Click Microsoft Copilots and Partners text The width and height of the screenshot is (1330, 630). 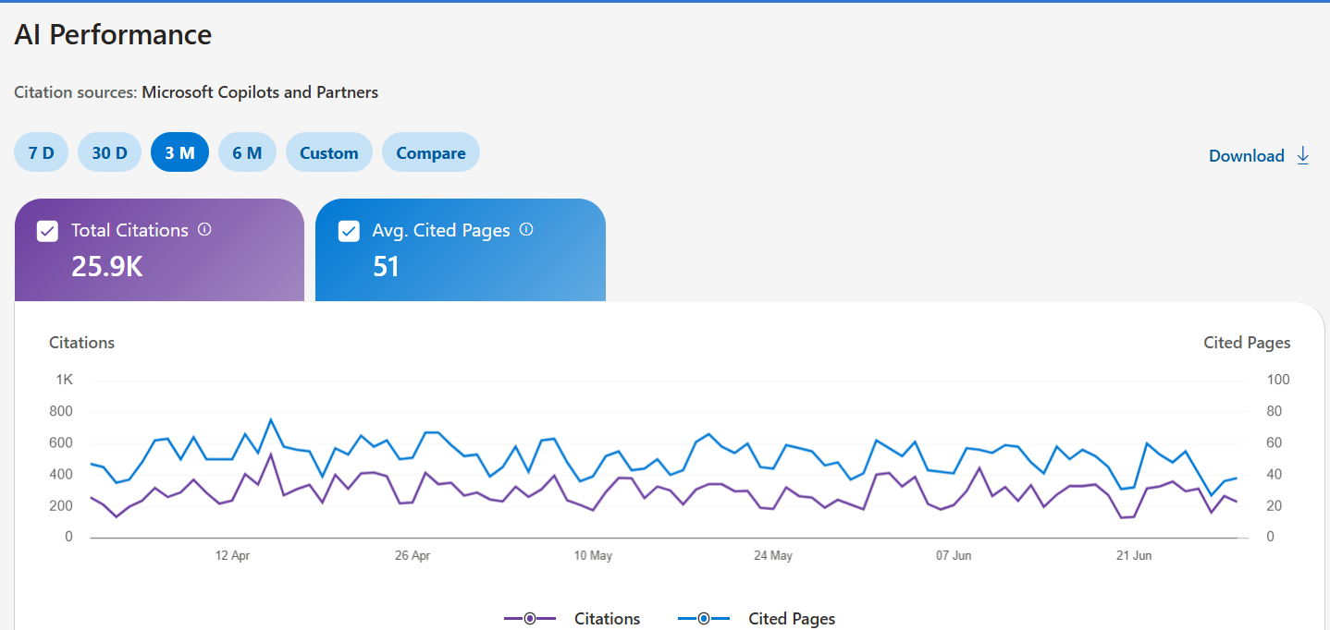[260, 92]
